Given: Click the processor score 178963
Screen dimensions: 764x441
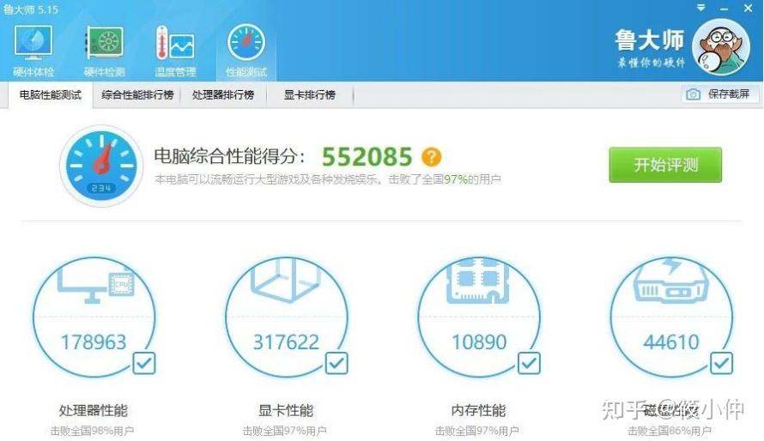Looking at the screenshot, I should tap(94, 342).
